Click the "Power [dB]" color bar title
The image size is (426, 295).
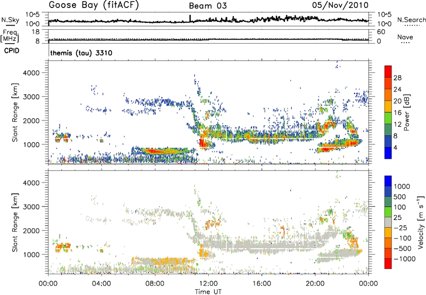click(x=406, y=112)
